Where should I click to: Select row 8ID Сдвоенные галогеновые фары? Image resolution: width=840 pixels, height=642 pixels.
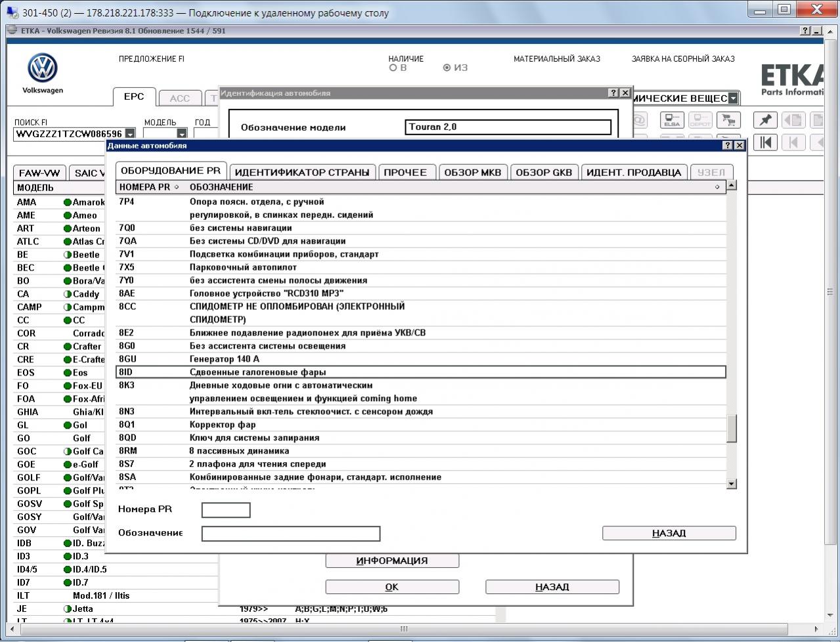(421, 372)
